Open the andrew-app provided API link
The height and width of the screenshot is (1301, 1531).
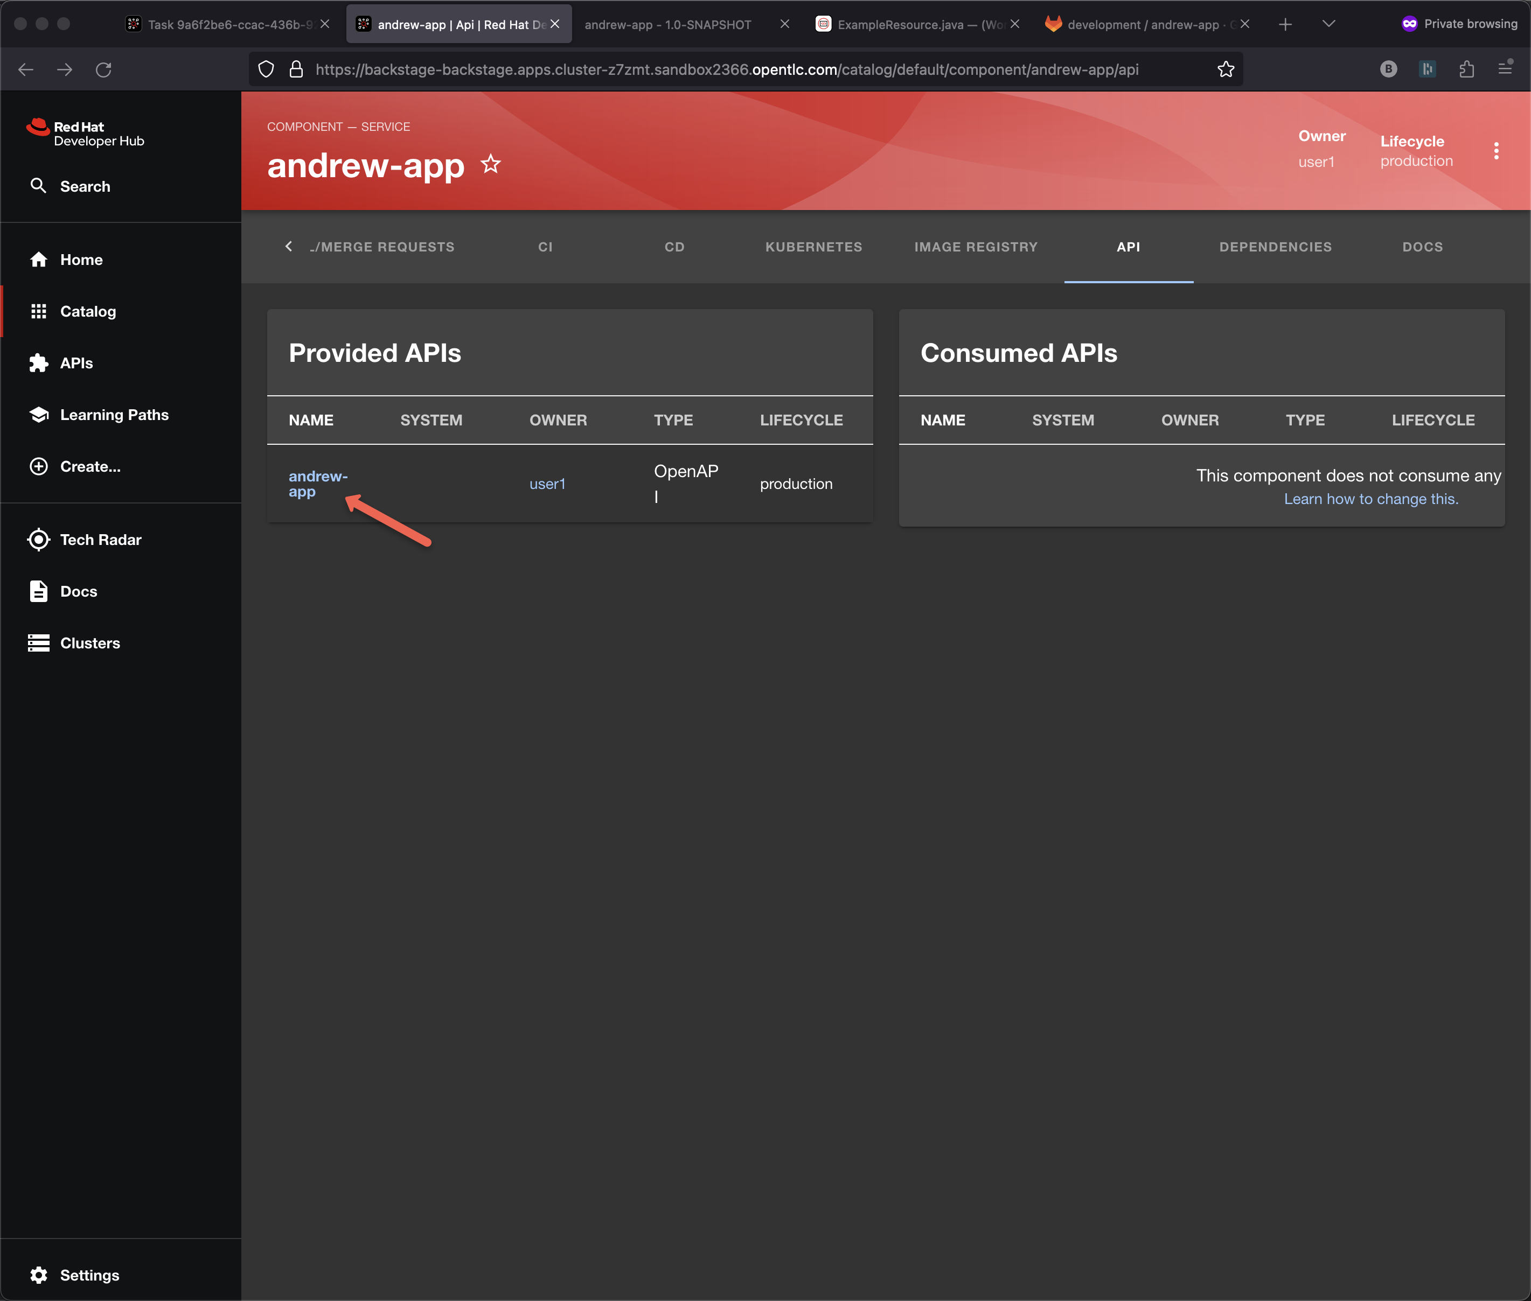317,484
